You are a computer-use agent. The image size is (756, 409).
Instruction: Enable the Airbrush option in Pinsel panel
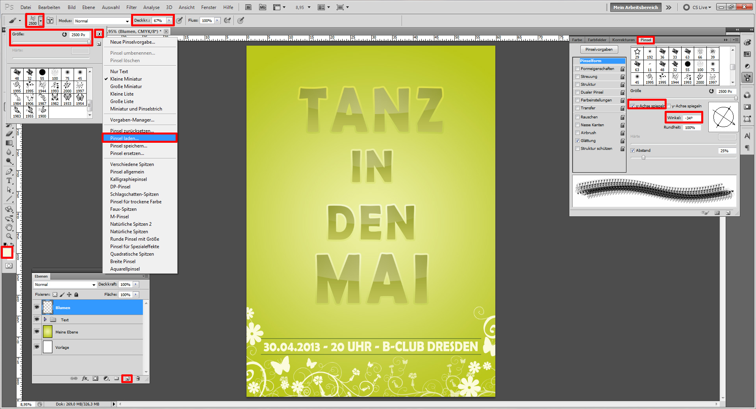click(x=577, y=133)
